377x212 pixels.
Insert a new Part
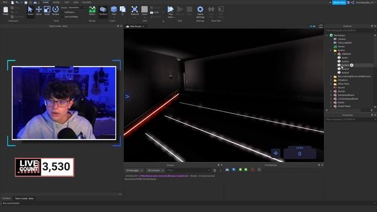click(x=114, y=11)
